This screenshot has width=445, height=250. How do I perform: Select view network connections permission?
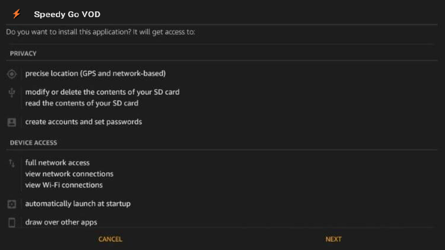(x=69, y=174)
